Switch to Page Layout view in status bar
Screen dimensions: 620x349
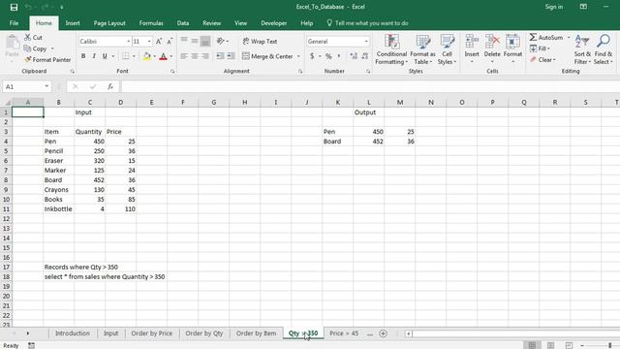550,345
